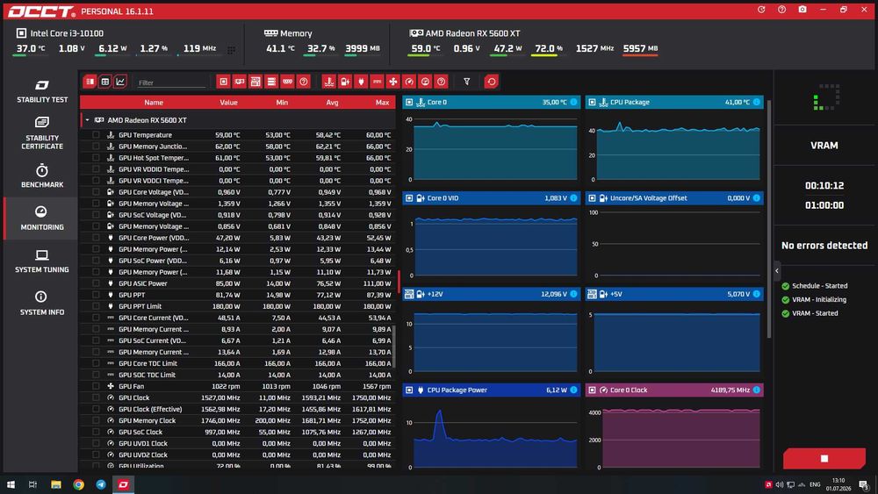878x494 pixels.
Task: Check the GPU Clock row checkbox
Action: [x=97, y=397]
